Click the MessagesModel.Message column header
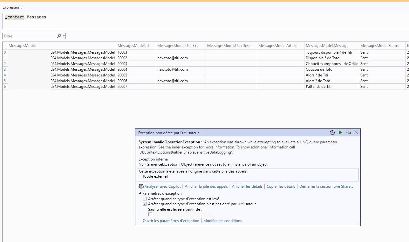This screenshot has width=409, height=242. 327,46
